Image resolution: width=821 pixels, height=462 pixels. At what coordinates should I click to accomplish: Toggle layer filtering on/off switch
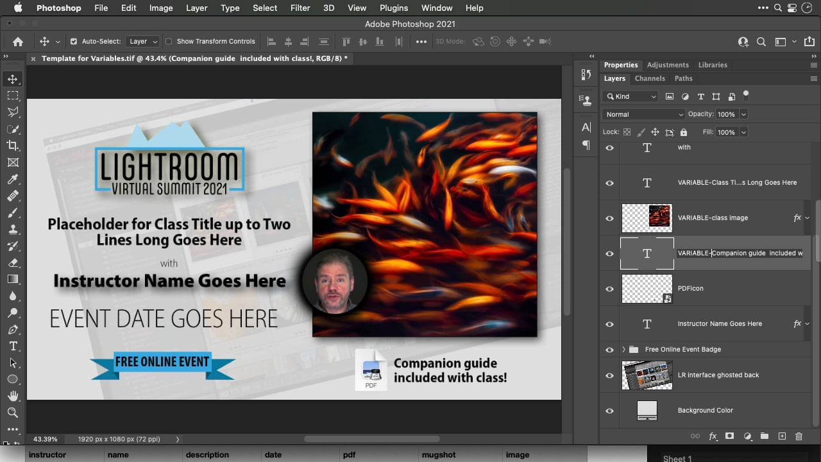point(746,95)
